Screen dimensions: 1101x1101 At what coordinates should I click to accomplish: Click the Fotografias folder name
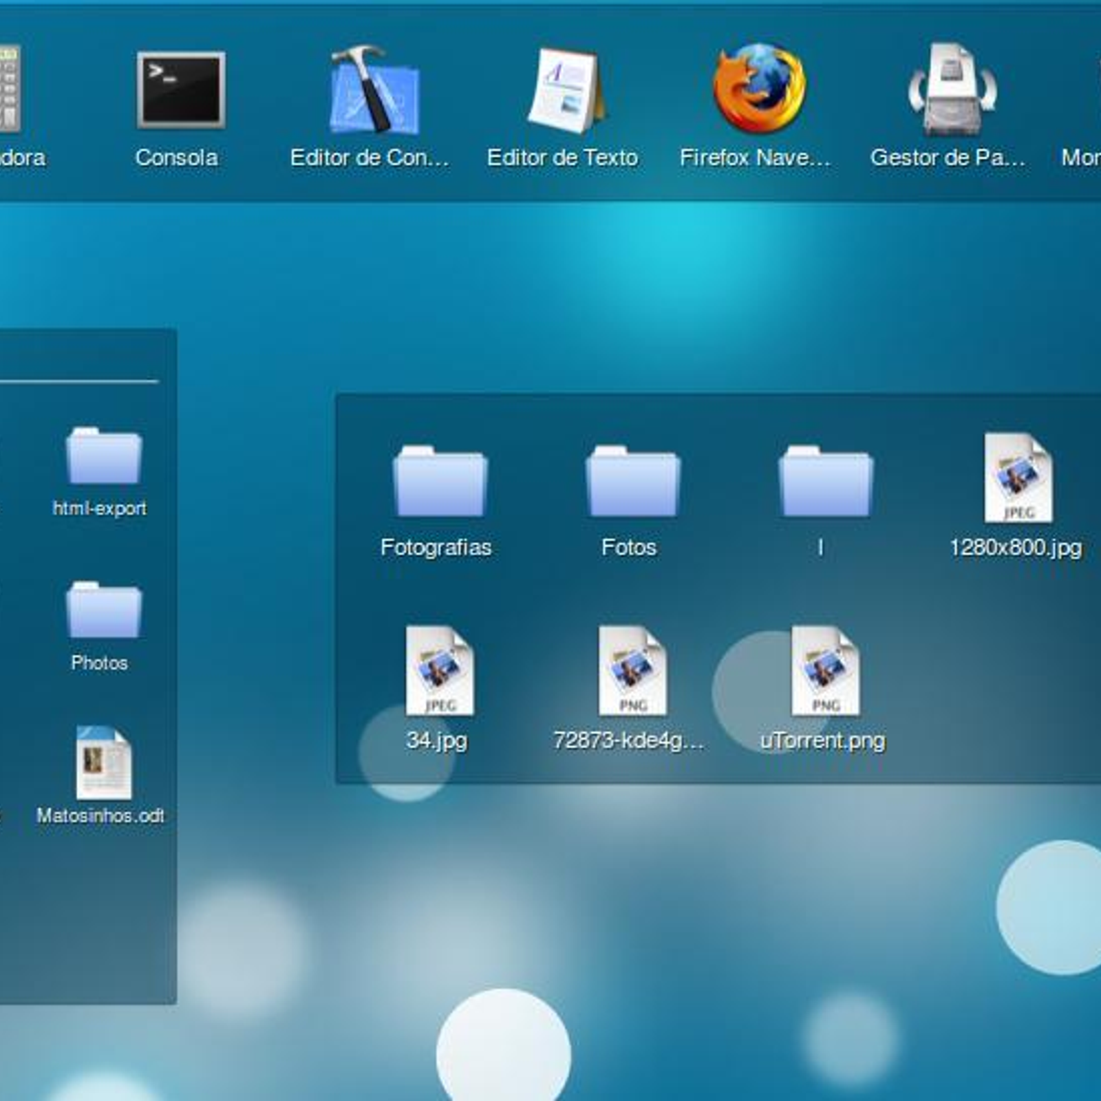coord(436,548)
